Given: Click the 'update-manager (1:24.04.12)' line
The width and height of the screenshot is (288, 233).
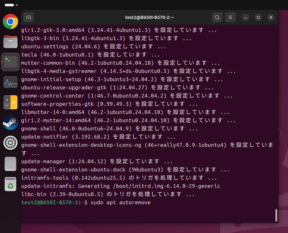Looking at the screenshot, I should [97, 161].
